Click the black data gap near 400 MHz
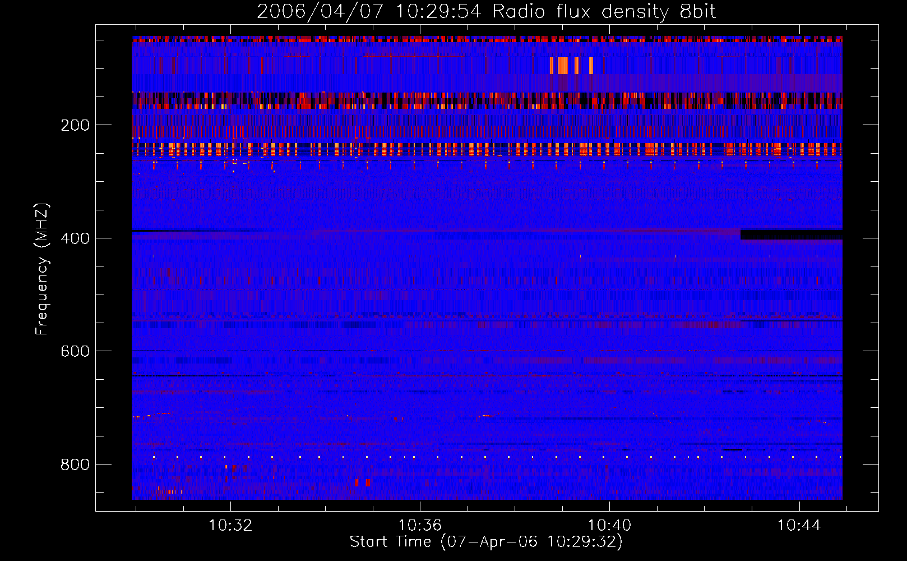 [792, 234]
